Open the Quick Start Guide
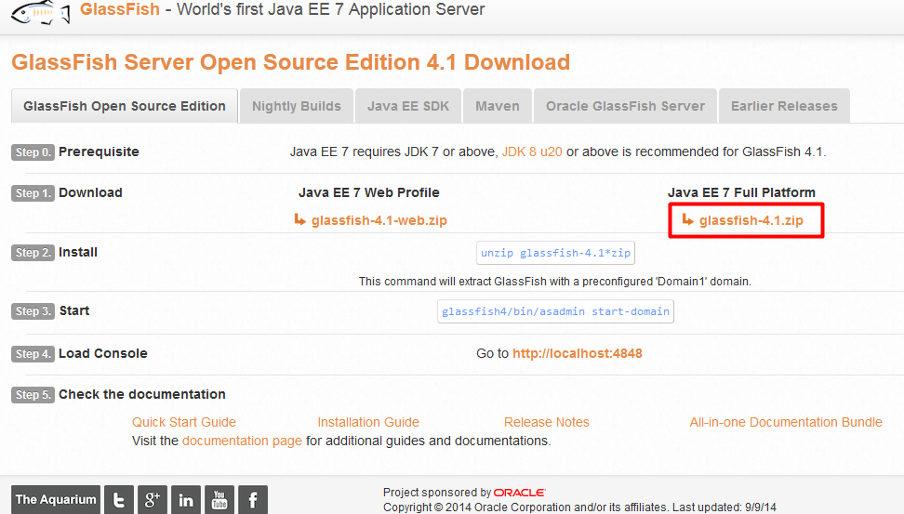The image size is (904, 514). (x=184, y=422)
